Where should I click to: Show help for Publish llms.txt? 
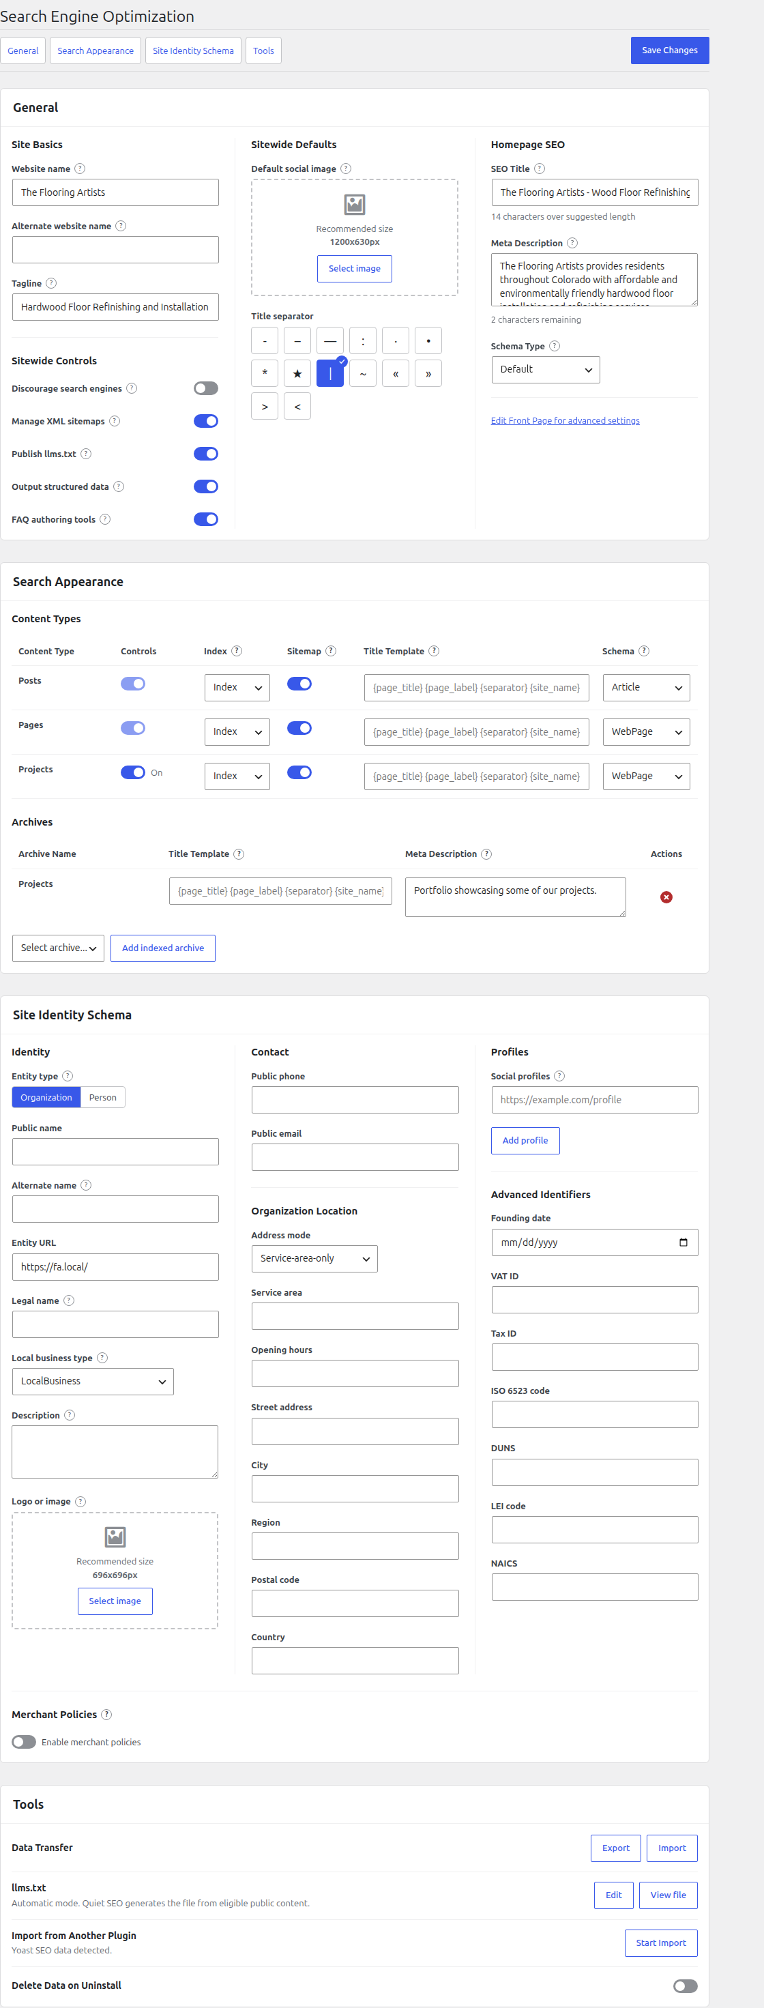point(86,454)
